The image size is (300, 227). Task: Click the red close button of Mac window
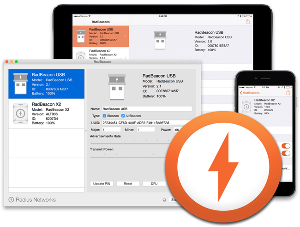coord(7,61)
